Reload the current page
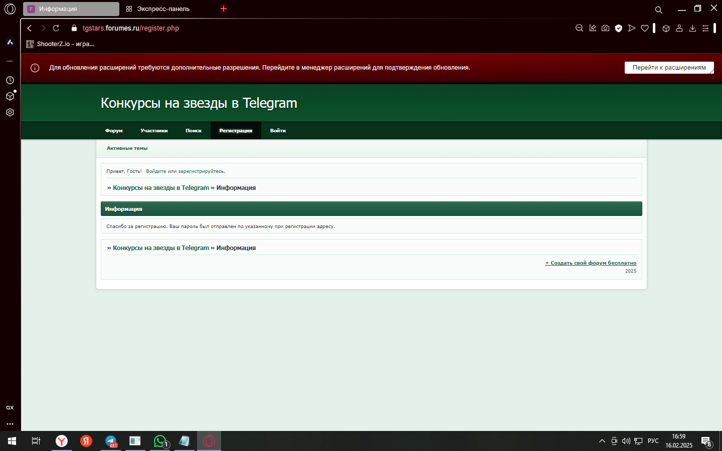The height and width of the screenshot is (451, 722). [56, 28]
